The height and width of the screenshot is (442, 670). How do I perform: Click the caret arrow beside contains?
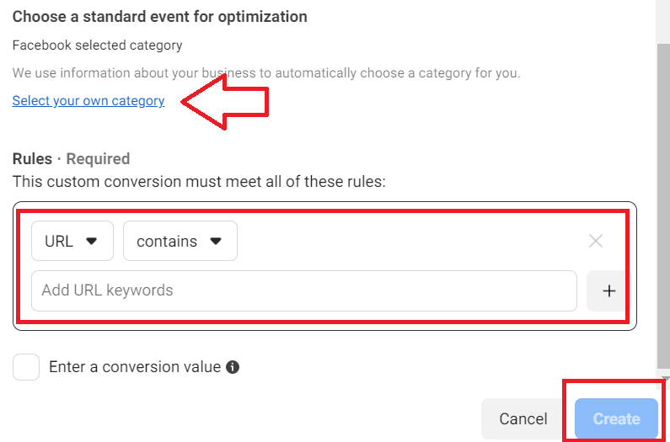(x=216, y=241)
